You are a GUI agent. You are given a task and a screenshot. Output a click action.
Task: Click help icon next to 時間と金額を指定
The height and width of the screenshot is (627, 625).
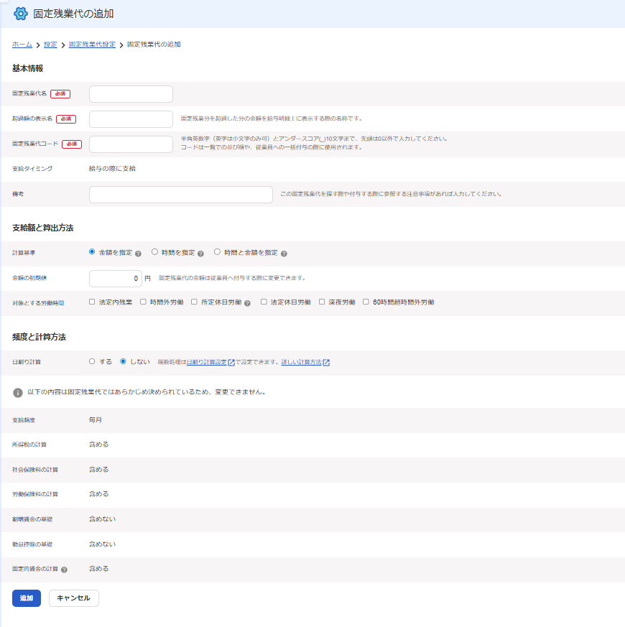[x=284, y=254]
